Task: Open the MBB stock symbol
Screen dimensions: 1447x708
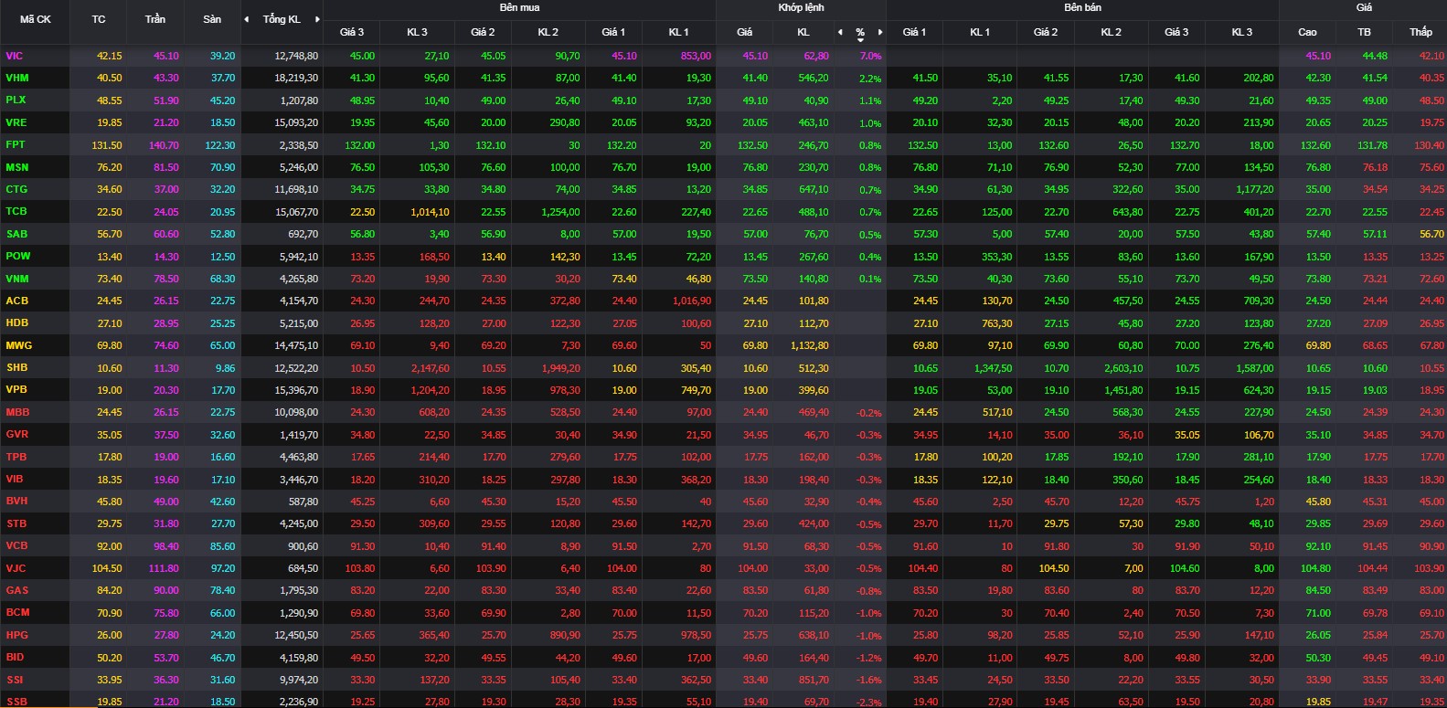Action: (x=17, y=412)
